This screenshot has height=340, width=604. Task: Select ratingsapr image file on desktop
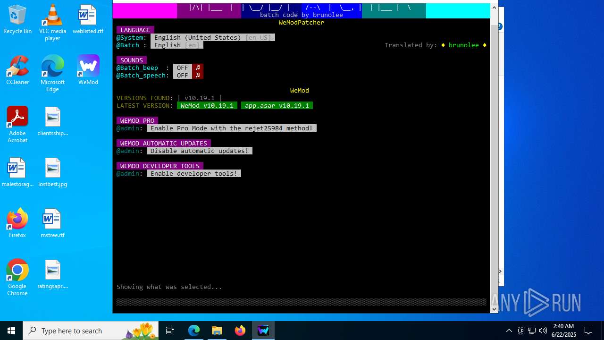pos(52,274)
